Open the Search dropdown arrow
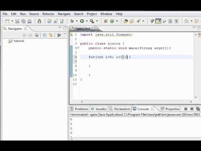This screenshot has height=151, width=201. [x=143, y=21]
